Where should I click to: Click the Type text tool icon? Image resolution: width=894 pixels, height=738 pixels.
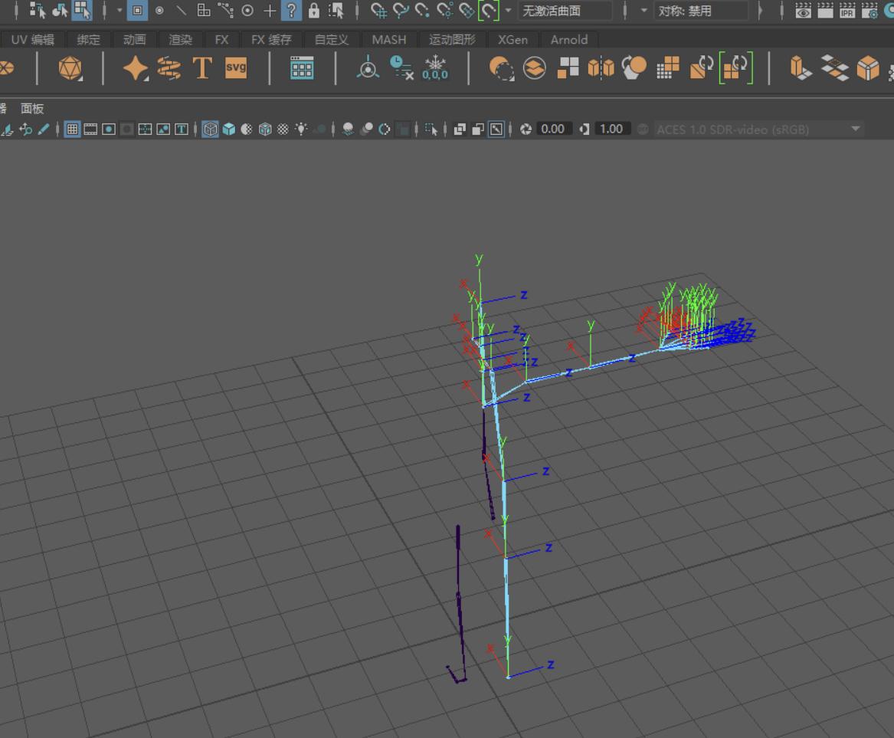coord(202,68)
